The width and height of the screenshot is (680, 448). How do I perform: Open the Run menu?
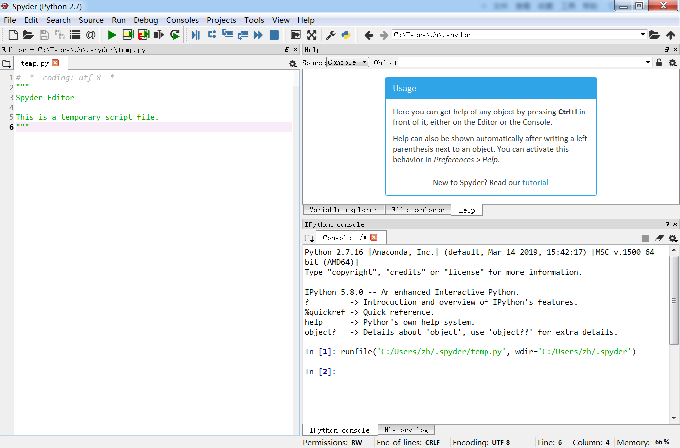point(119,20)
